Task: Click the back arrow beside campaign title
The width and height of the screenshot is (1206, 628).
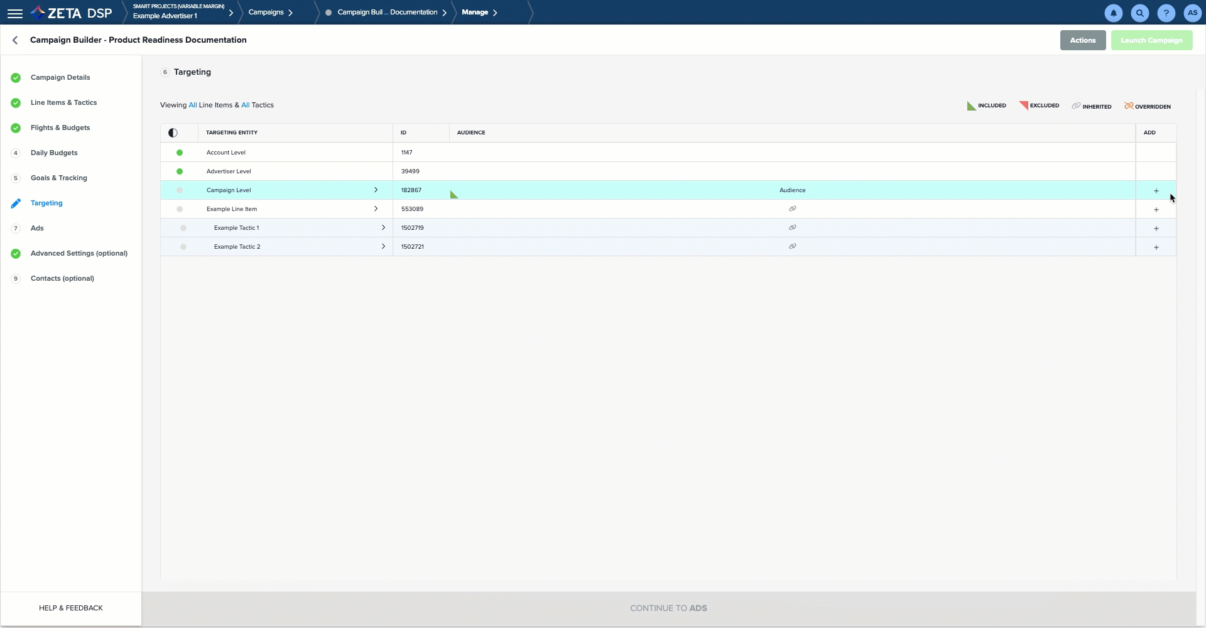Action: [x=15, y=40]
